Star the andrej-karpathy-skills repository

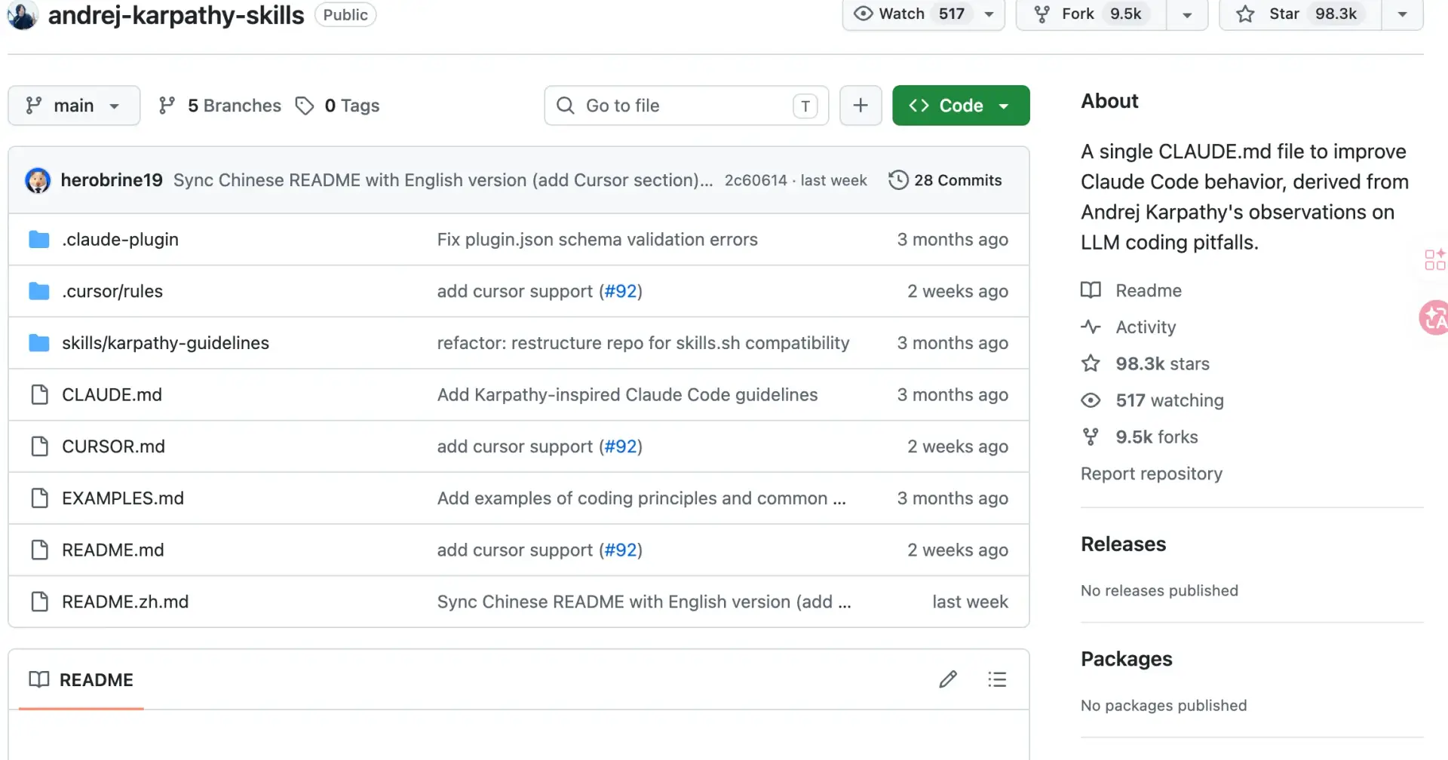(1300, 14)
